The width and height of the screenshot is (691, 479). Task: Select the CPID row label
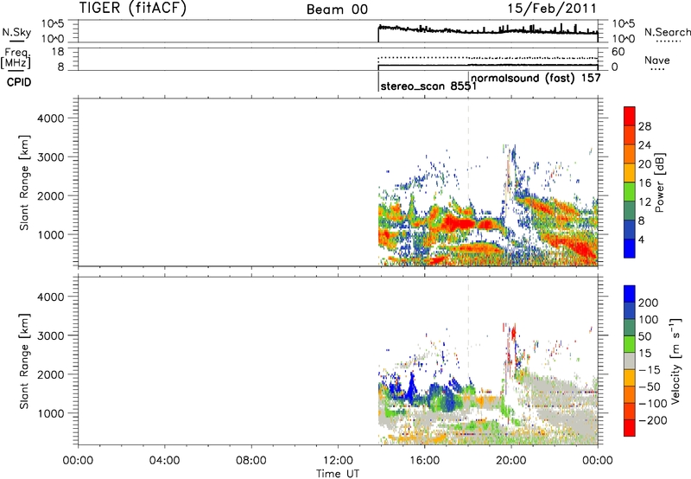pyautogui.click(x=19, y=82)
